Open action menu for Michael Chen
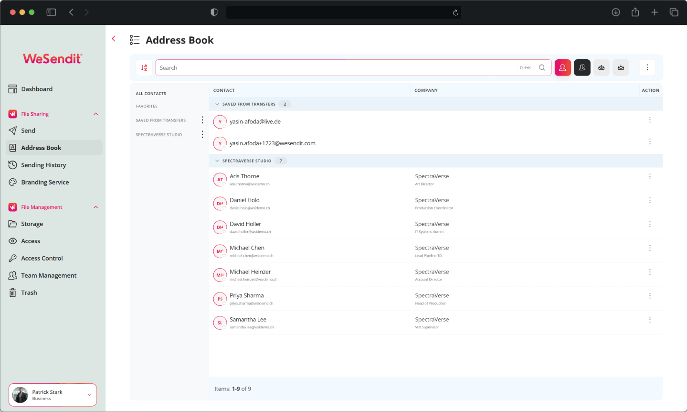The height and width of the screenshot is (412, 687). 650,248
